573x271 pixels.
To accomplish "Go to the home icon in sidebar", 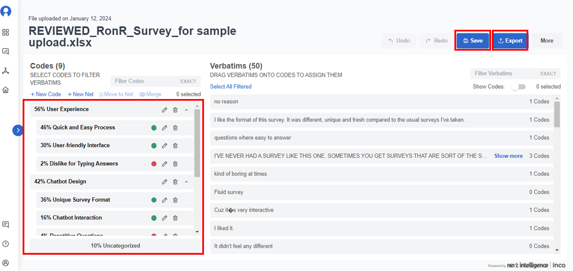I will pos(5,90).
